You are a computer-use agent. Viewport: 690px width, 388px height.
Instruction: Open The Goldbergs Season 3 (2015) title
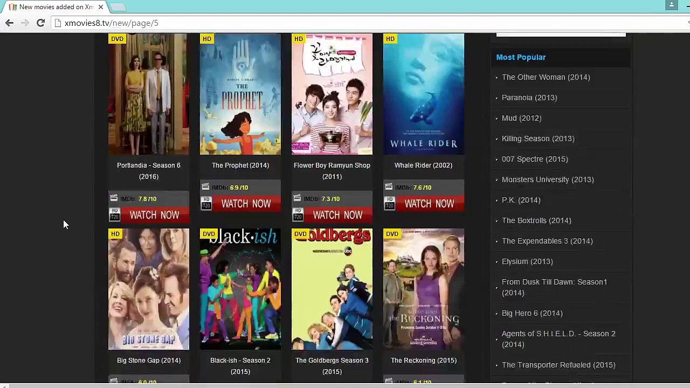(332, 366)
